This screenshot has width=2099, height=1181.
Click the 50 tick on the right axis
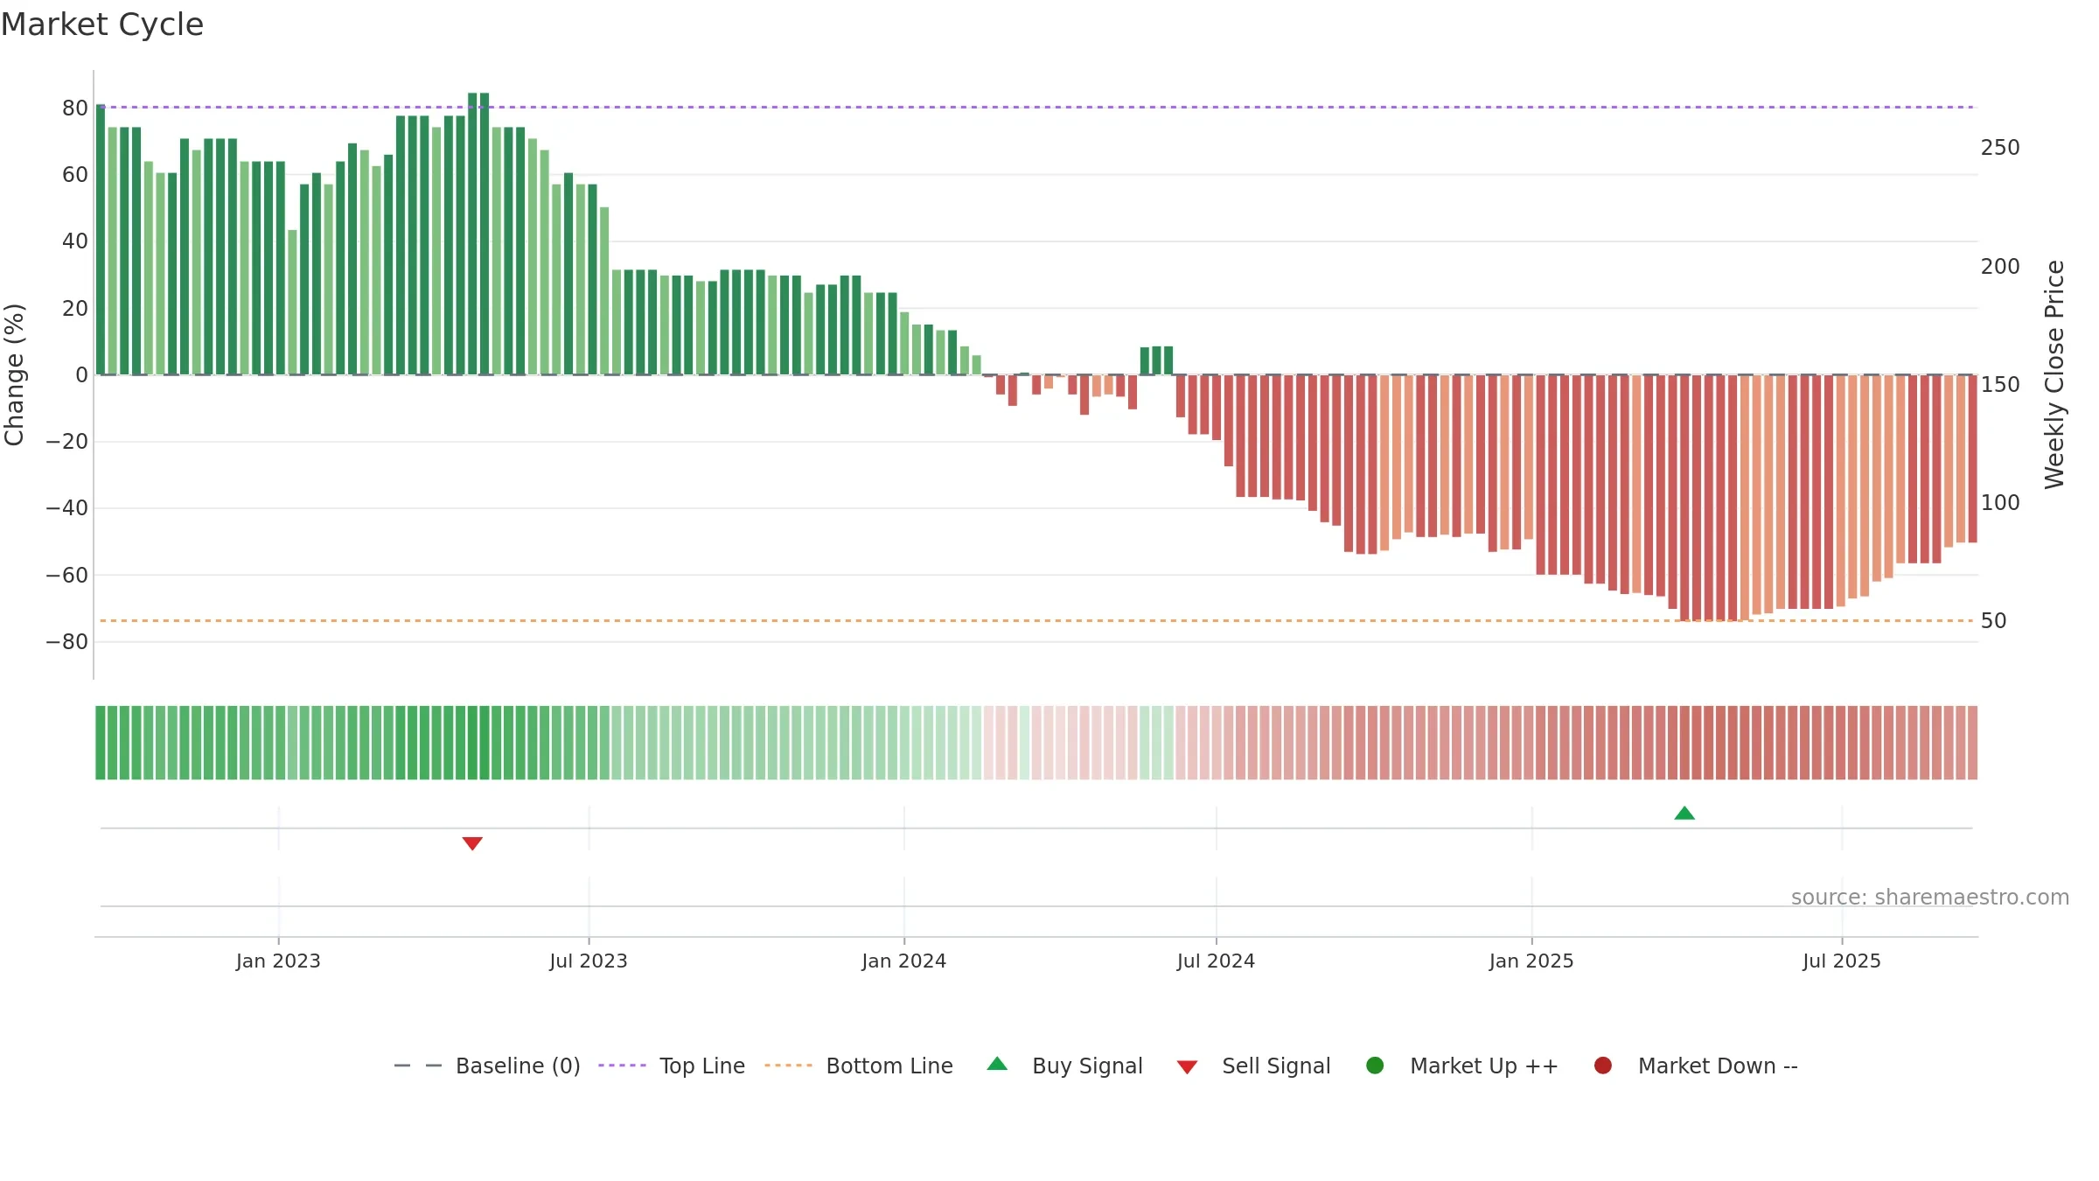click(1994, 621)
